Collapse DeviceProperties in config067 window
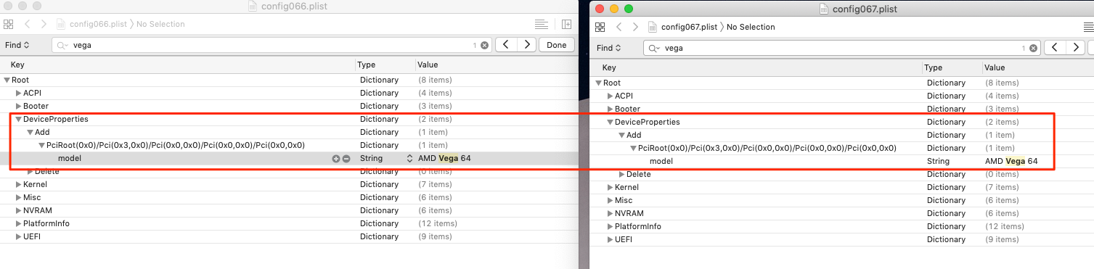Screen dimensions: 1094x269 pyautogui.click(x=610, y=122)
